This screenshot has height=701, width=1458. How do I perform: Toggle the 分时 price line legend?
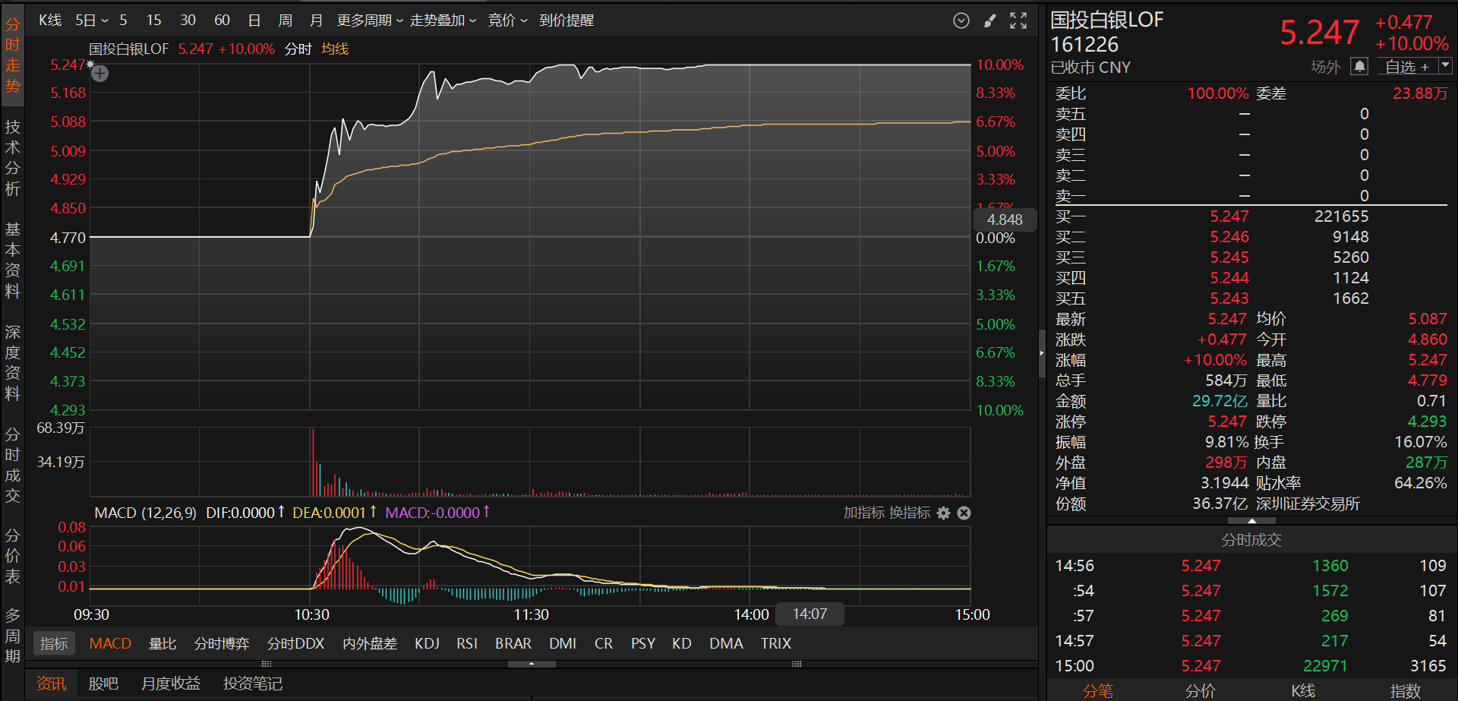[298, 49]
